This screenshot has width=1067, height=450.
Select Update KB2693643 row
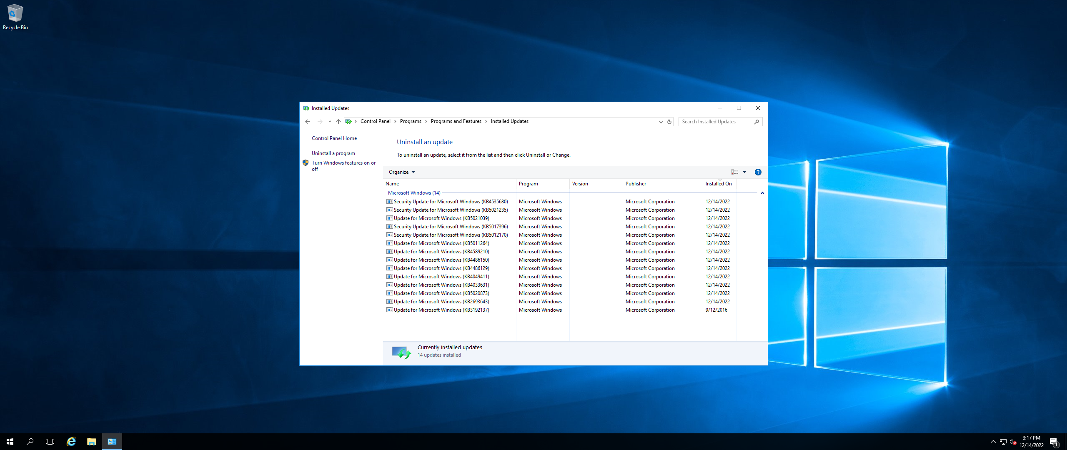pyautogui.click(x=561, y=302)
